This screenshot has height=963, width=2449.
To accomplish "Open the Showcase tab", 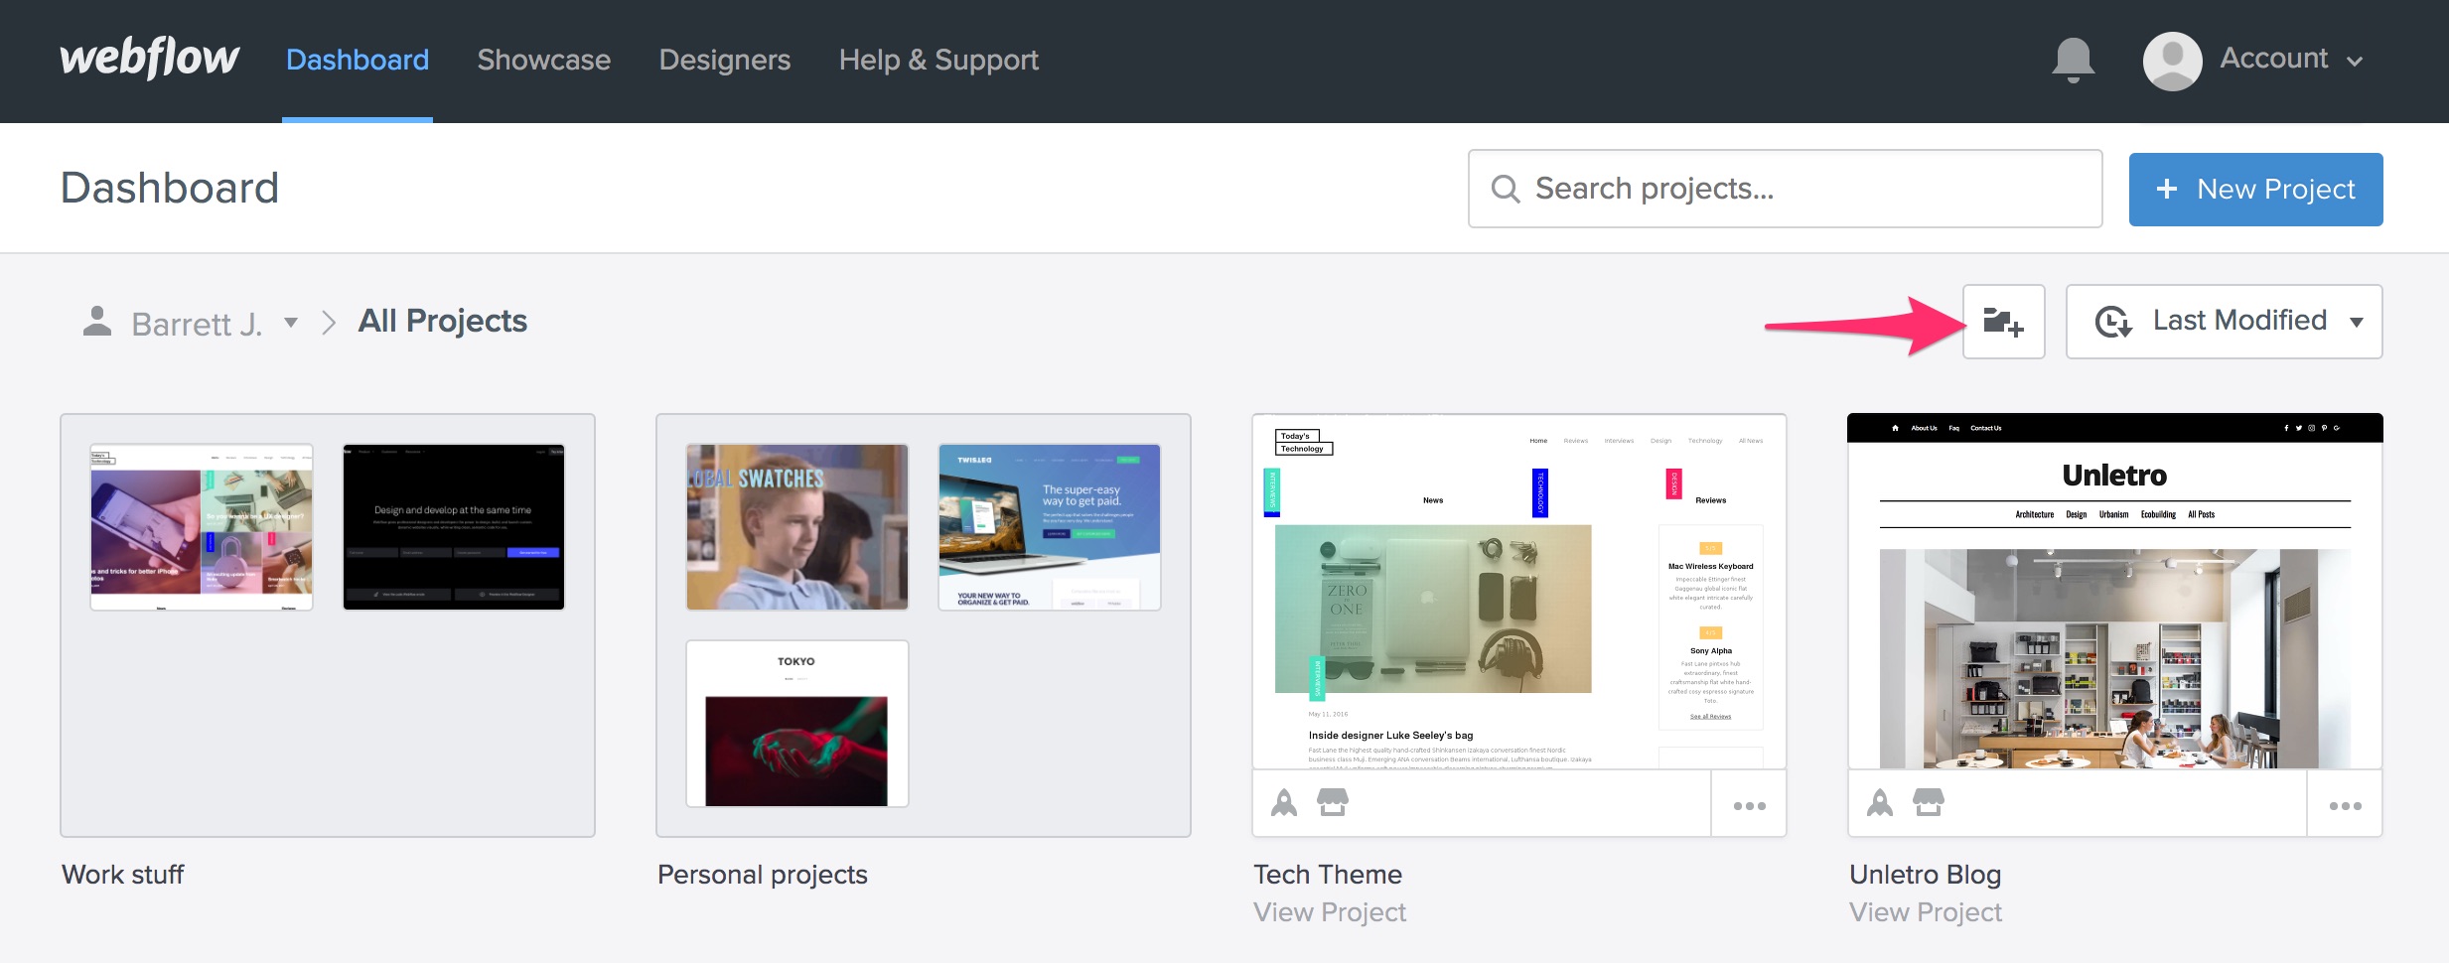I will tap(543, 60).
